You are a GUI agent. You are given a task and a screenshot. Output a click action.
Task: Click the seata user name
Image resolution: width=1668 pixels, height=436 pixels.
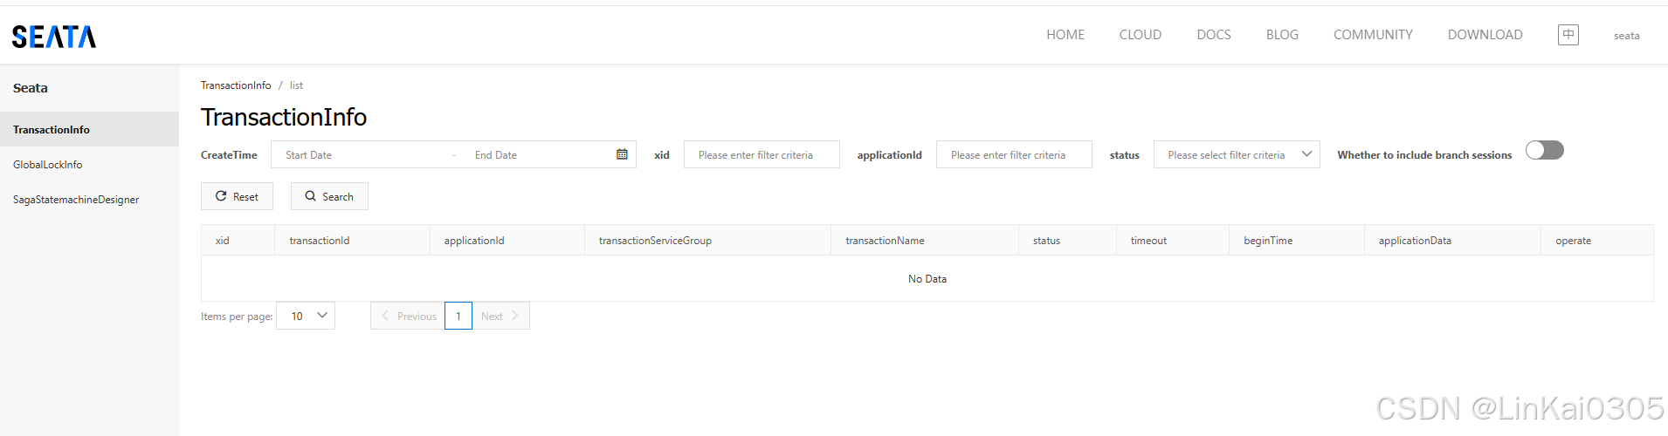1626,36
